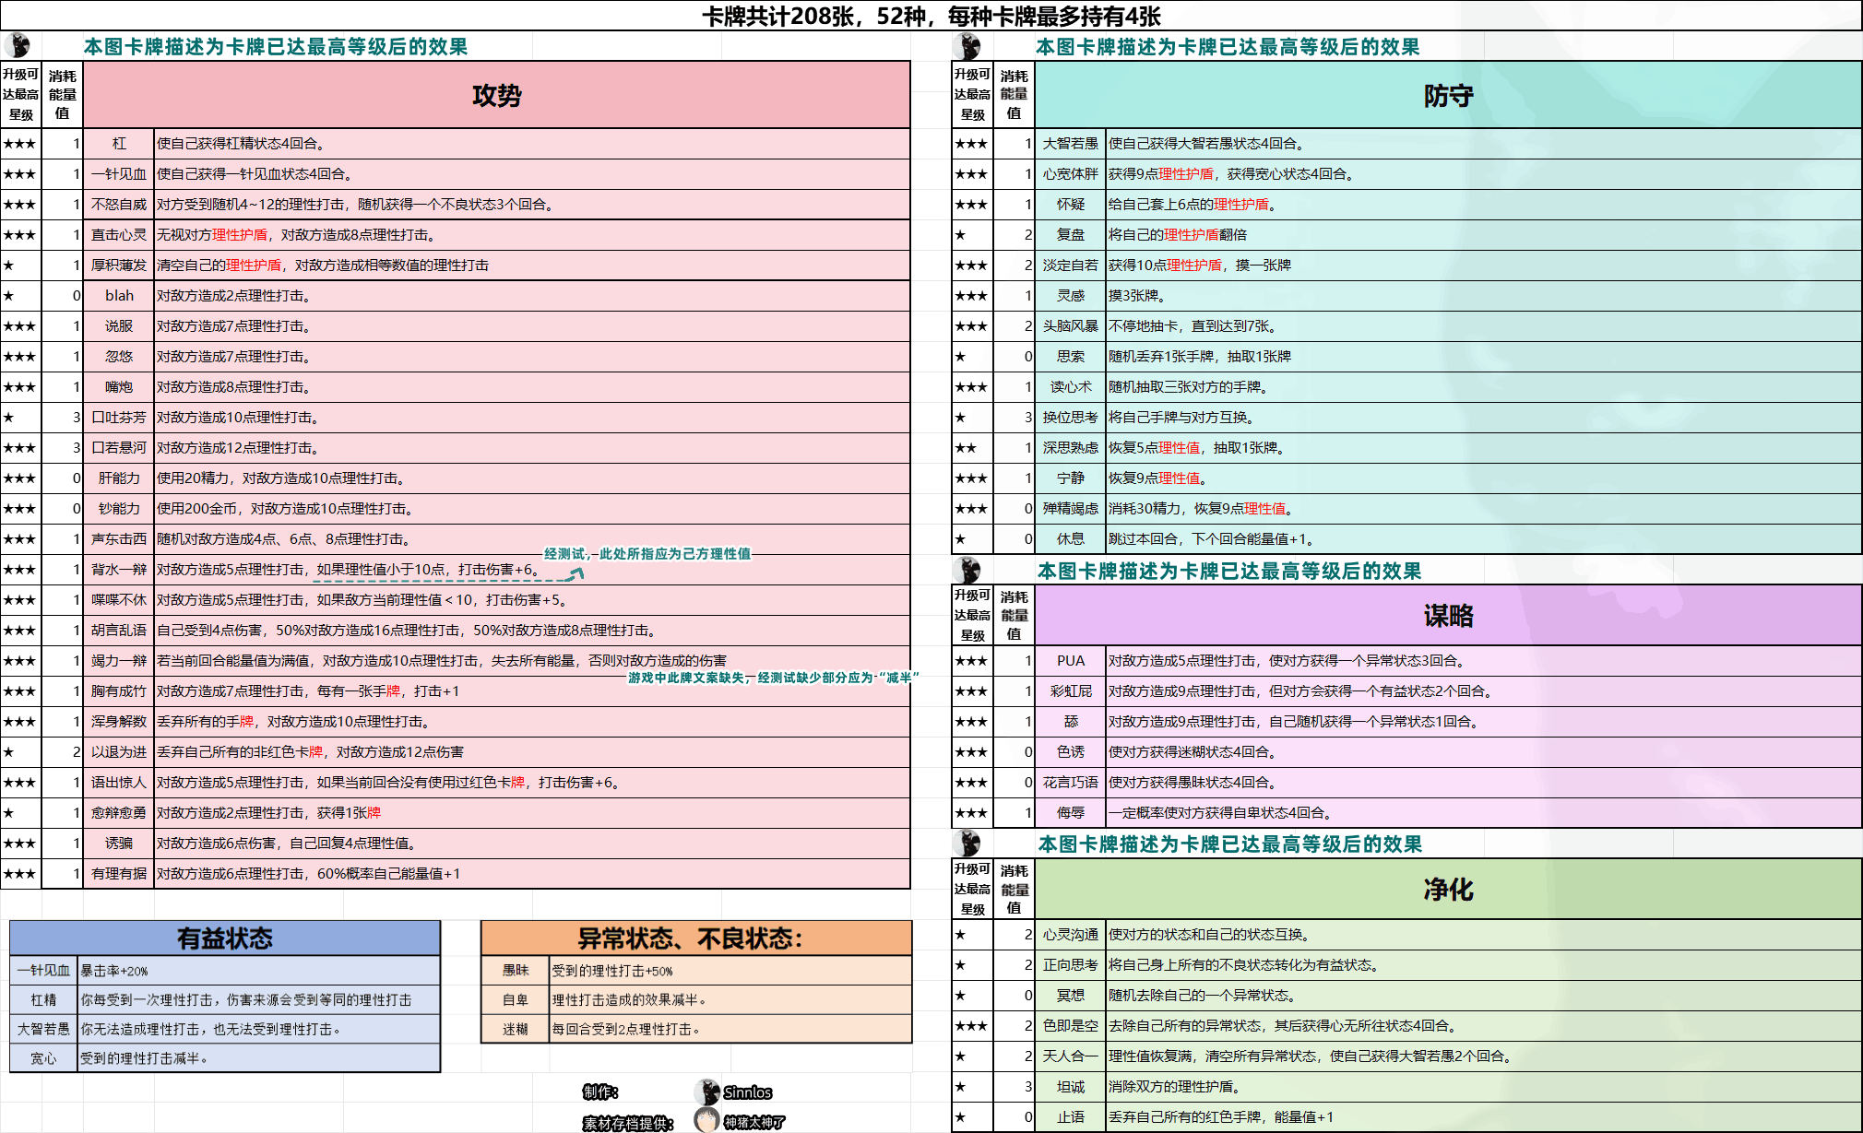This screenshot has width=1863, height=1133.
Task: Select the 谋略 section header
Action: (1448, 615)
